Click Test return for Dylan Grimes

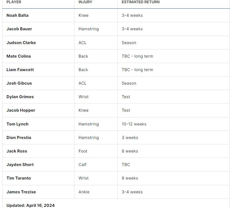pos(126,97)
